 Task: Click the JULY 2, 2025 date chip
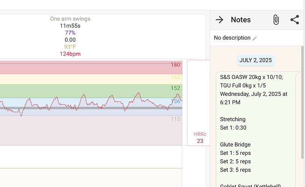click(256, 60)
